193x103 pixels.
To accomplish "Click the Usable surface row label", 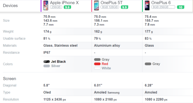I will (14, 38).
